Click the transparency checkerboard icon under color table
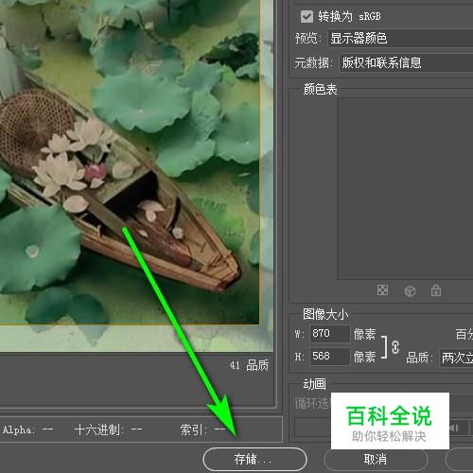The image size is (473, 473). point(382,290)
